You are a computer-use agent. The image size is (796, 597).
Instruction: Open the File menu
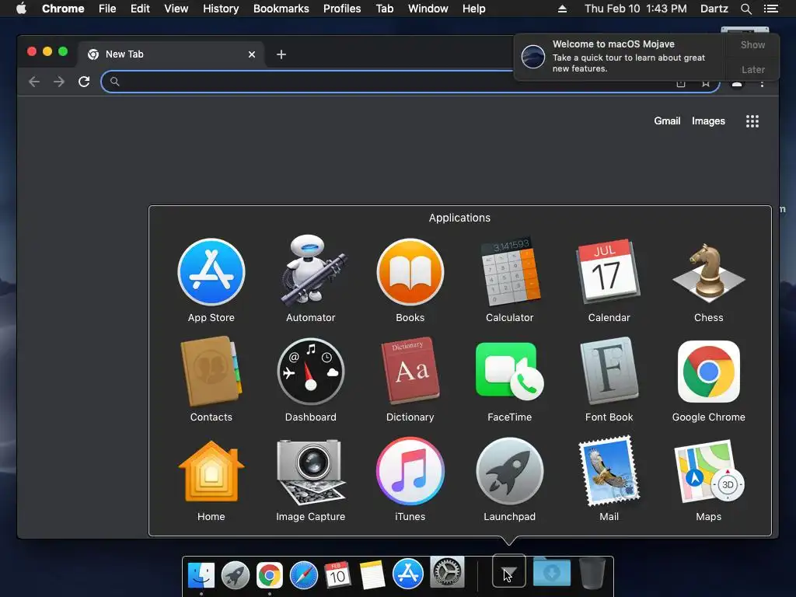(x=107, y=9)
